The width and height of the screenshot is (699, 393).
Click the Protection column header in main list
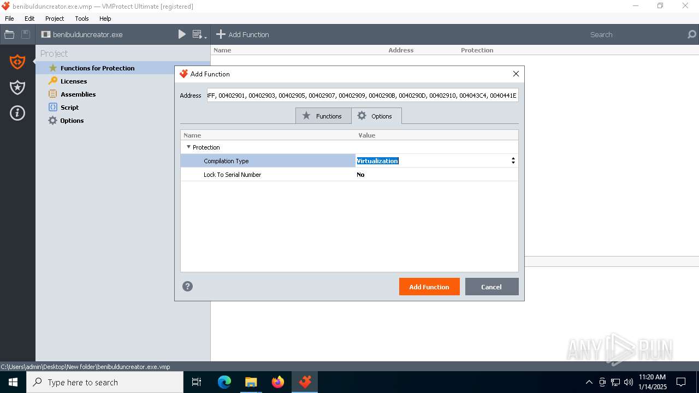point(477,50)
